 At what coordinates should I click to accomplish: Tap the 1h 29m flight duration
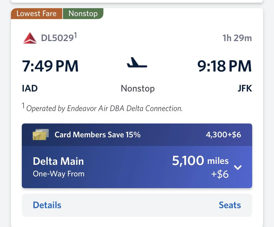pos(237,38)
